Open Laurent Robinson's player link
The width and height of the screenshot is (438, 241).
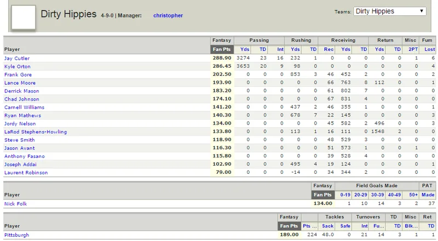[x=26, y=173]
